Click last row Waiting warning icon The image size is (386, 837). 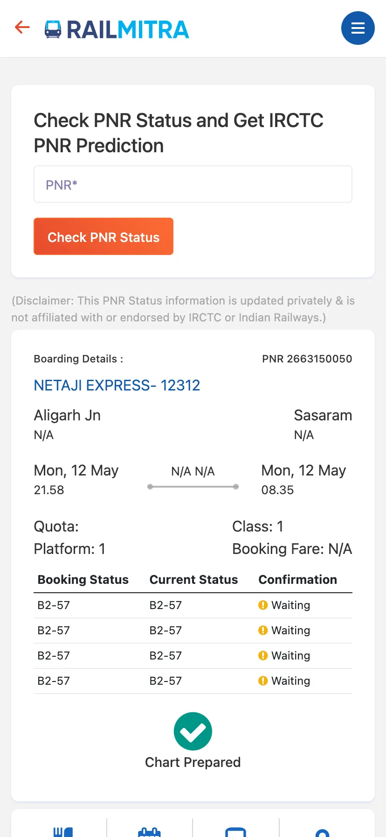pos(263,681)
